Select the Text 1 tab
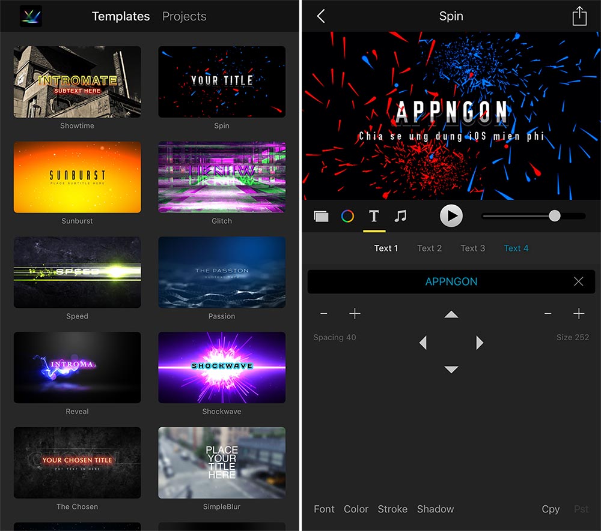Viewport: 601px width, 531px height. click(x=386, y=248)
